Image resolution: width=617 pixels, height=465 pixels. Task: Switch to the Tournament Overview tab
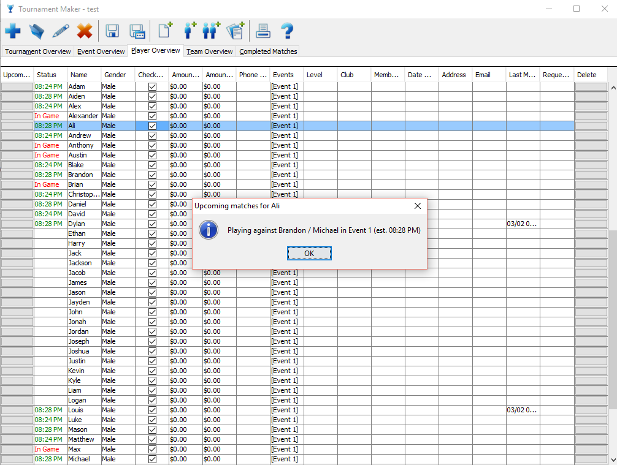click(38, 51)
